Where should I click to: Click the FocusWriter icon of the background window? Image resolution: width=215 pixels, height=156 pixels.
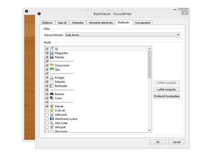(x=27, y=11)
